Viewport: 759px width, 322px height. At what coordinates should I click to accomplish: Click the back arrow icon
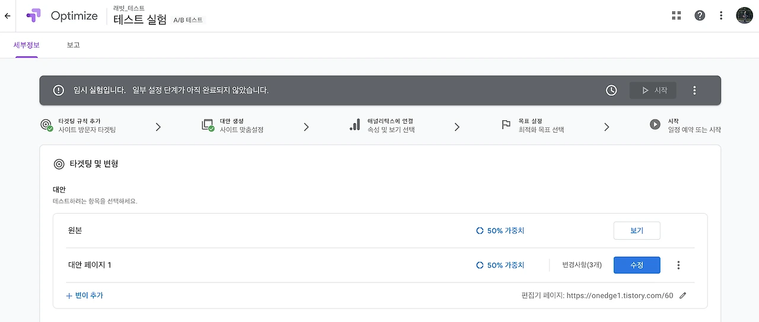click(x=7, y=16)
